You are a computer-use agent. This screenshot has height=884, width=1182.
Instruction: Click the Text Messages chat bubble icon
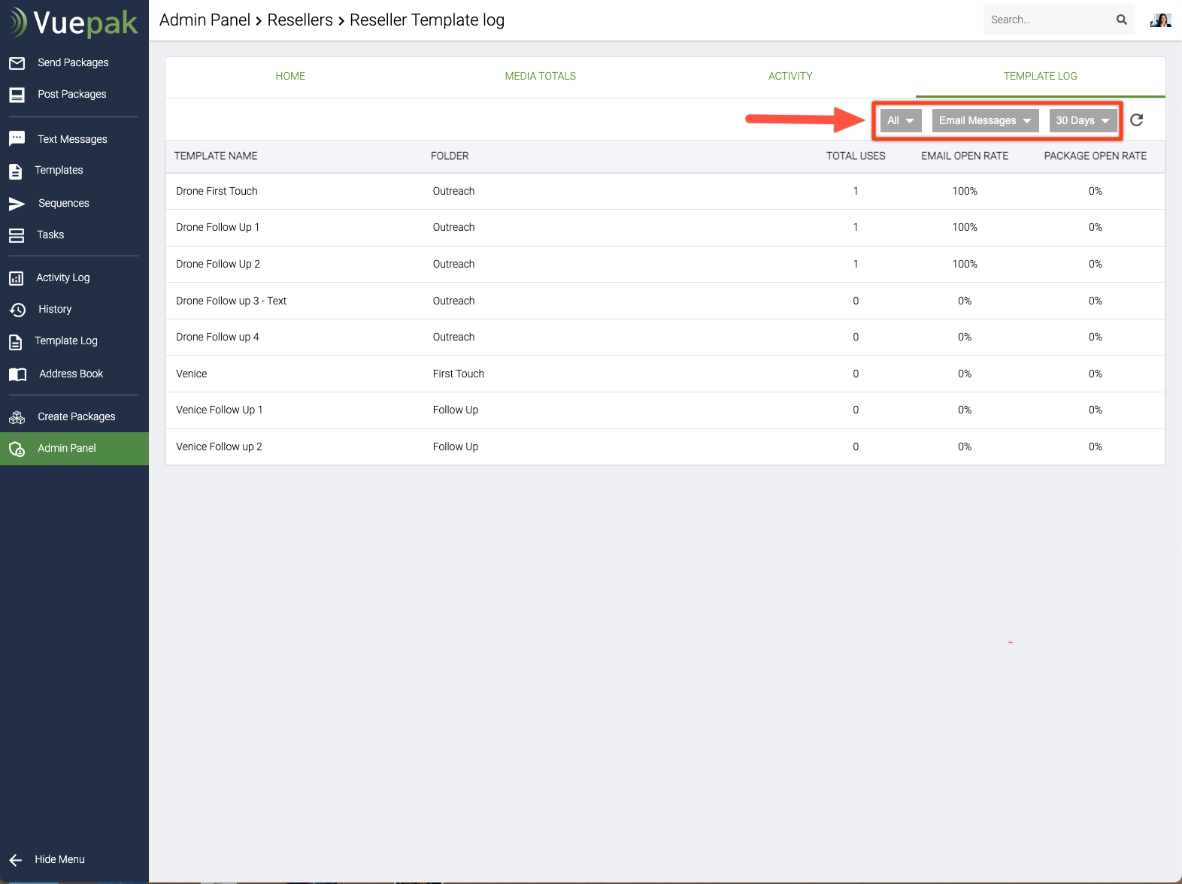(17, 139)
